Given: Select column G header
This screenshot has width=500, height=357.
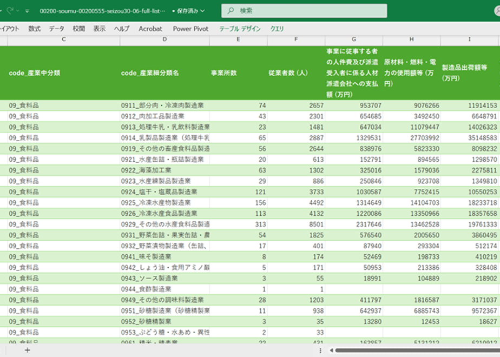Looking at the screenshot, I should click(354, 39).
